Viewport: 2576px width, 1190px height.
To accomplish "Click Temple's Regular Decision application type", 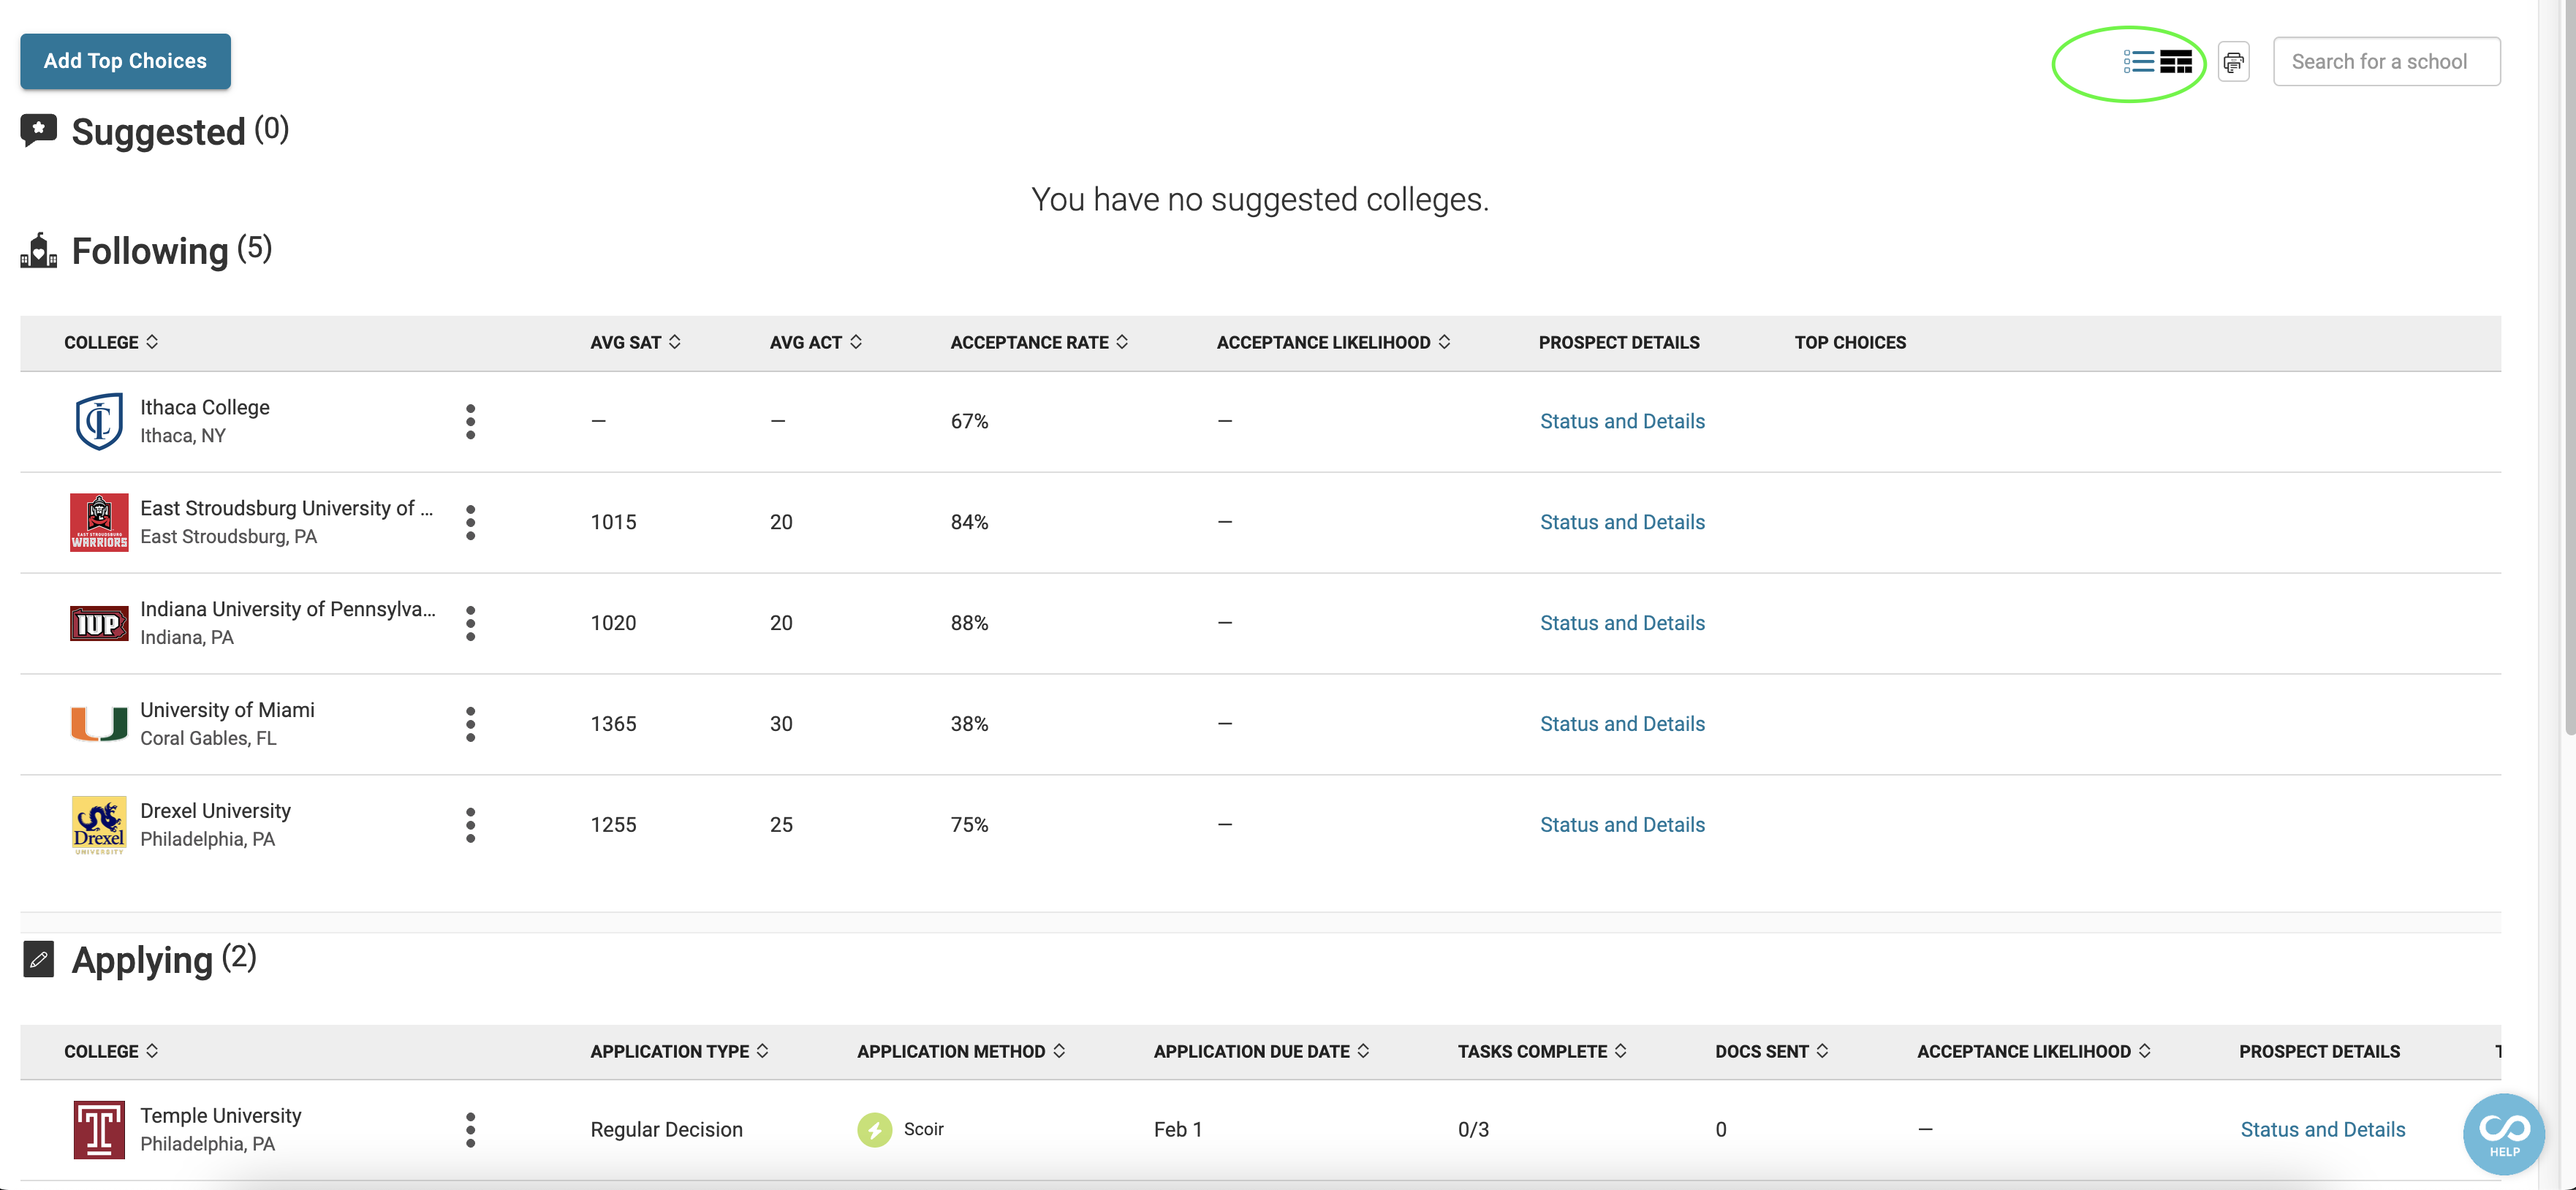I will click(666, 1130).
